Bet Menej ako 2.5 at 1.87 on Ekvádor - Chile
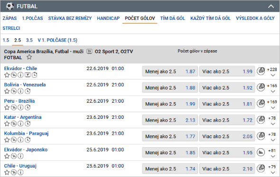 (x=170, y=71)
